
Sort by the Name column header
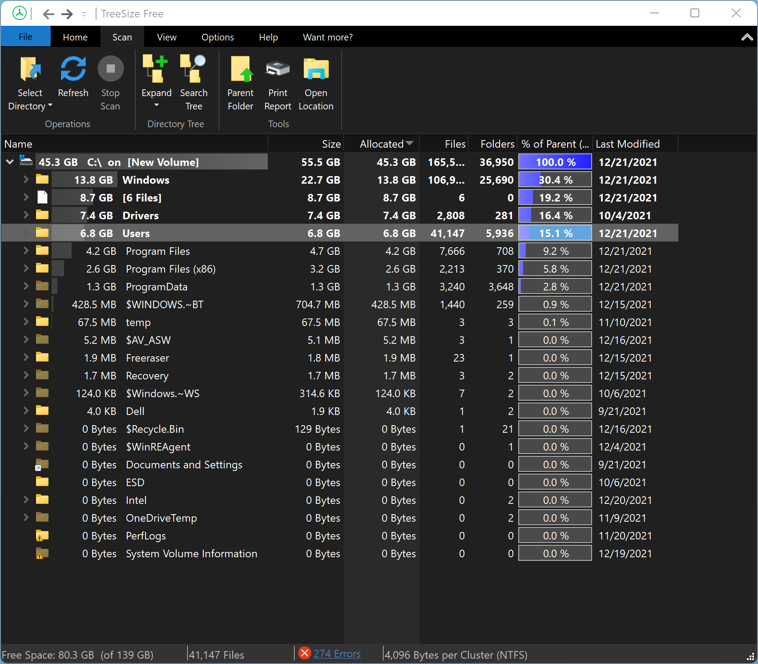point(134,144)
